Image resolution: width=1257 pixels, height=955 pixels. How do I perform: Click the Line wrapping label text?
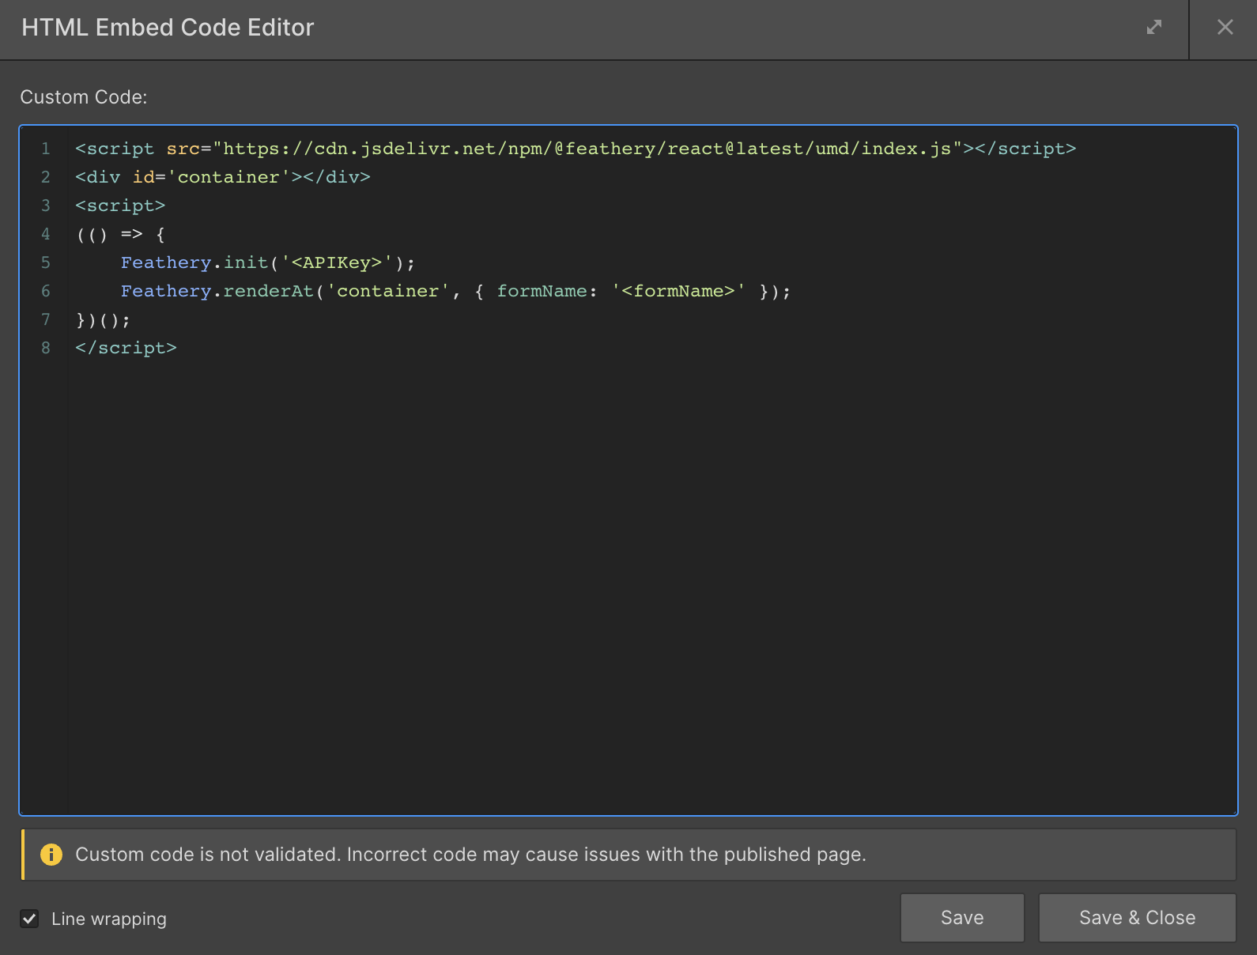(x=109, y=919)
